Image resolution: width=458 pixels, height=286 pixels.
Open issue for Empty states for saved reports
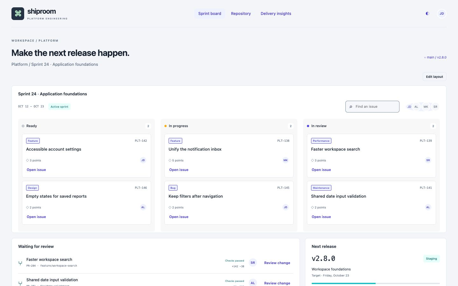(36, 217)
